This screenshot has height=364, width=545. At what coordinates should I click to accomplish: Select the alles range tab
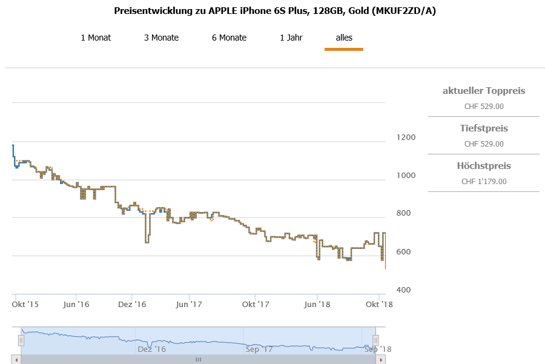pos(344,38)
